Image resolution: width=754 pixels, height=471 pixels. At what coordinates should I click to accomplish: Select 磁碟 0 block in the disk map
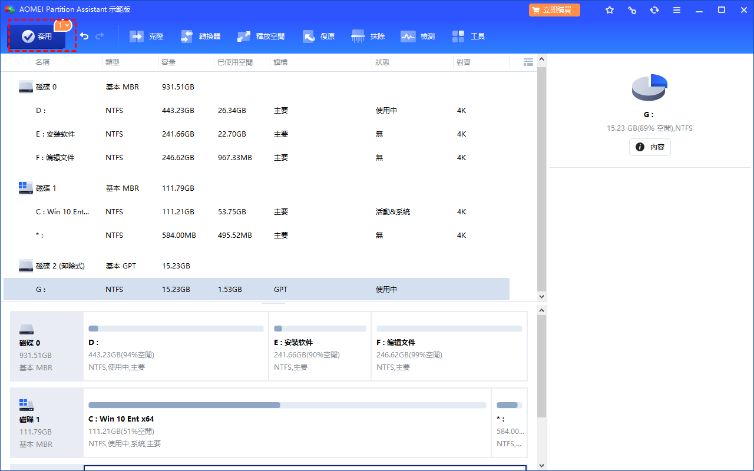click(x=47, y=346)
